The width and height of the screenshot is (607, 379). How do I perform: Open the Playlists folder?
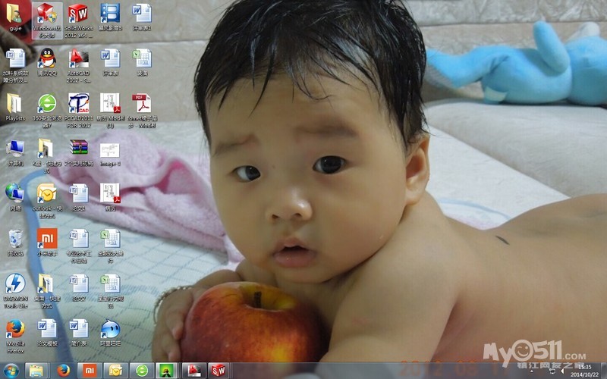[15, 107]
